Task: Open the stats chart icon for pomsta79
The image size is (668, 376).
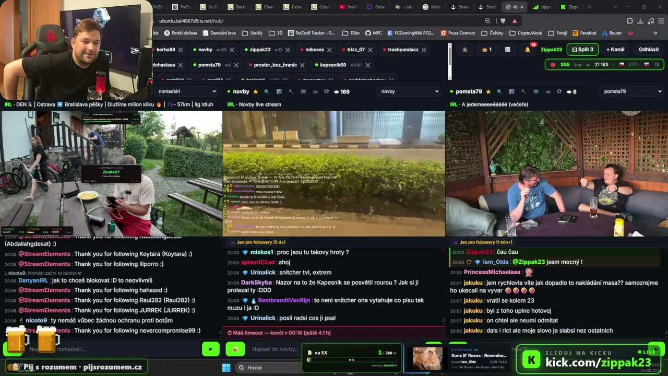Action: [x=512, y=91]
